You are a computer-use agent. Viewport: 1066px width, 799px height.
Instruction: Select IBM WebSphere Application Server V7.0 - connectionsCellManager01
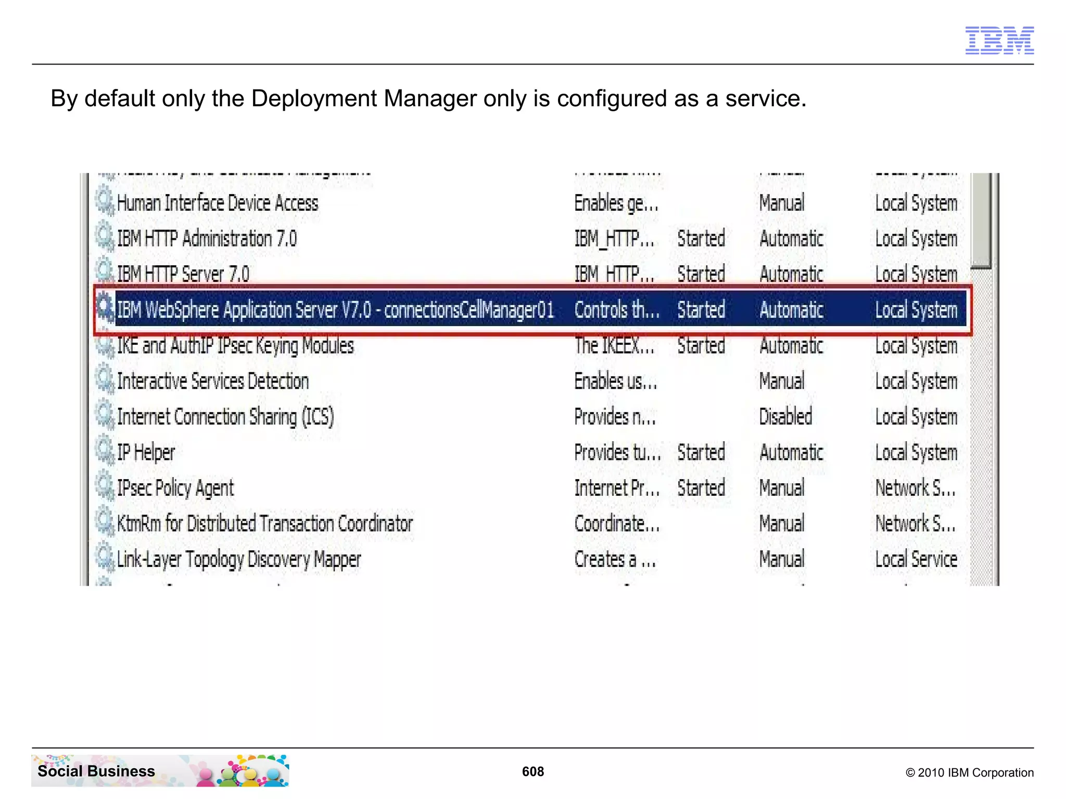pyautogui.click(x=335, y=310)
